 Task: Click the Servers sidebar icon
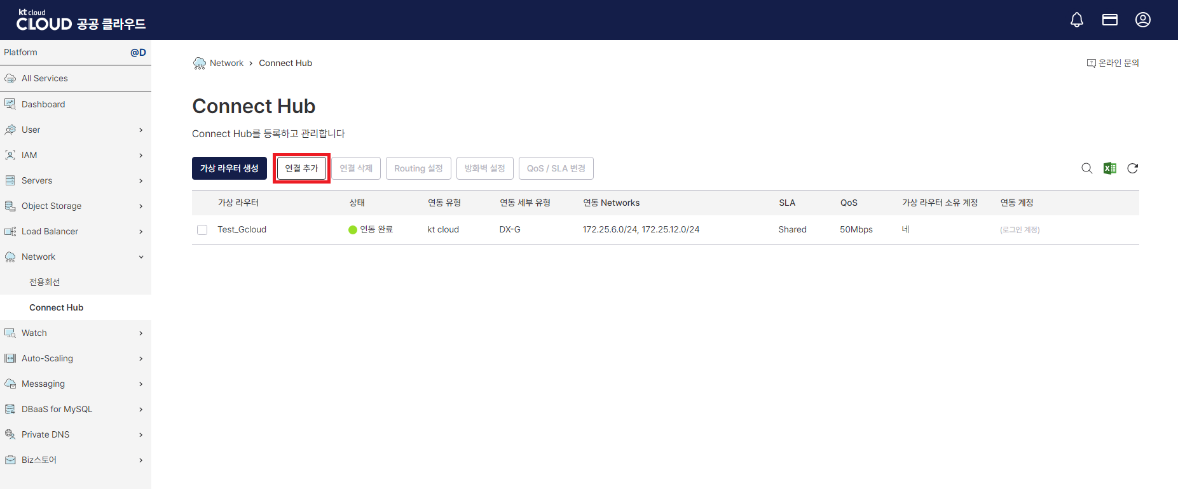(x=10, y=180)
